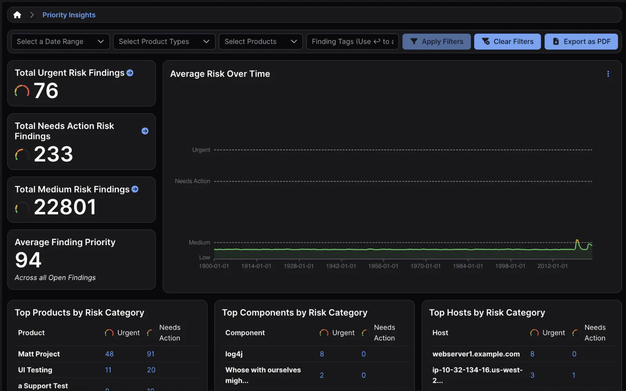626x391 pixels.
Task: Click the gauge icon next to 76
Action: tap(22, 91)
